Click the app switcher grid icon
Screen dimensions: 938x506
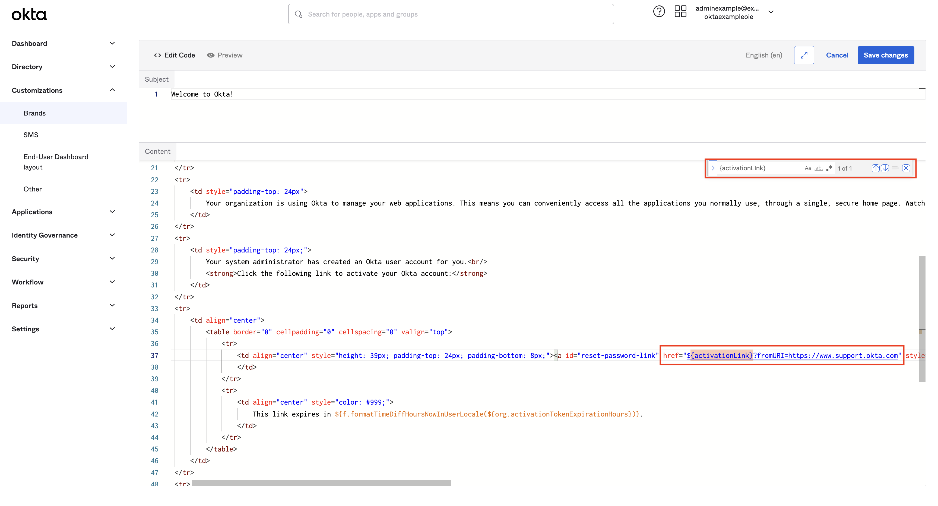(680, 11)
